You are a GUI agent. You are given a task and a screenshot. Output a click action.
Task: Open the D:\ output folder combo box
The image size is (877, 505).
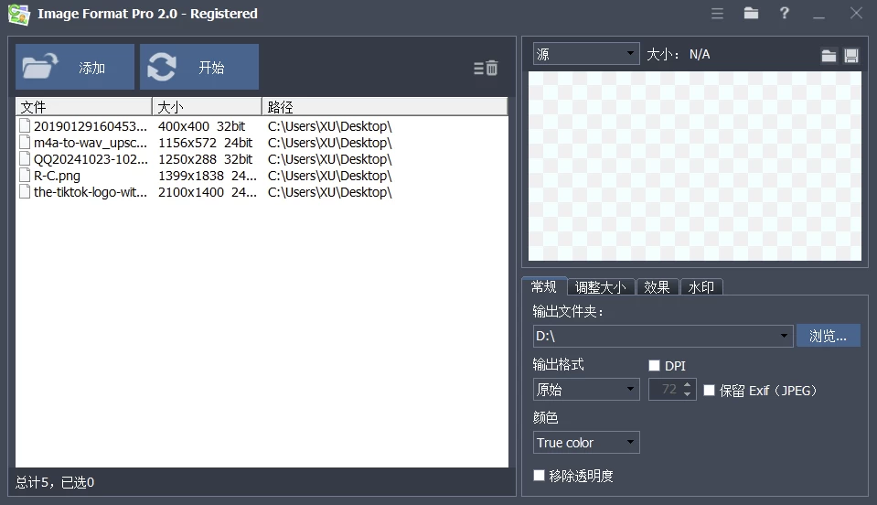tap(662, 337)
